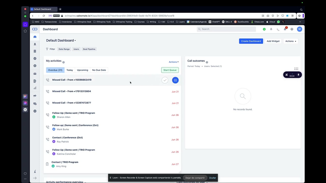326x183 pixels.
Task: Click Dejar de compartir button
Action: [x=195, y=178]
